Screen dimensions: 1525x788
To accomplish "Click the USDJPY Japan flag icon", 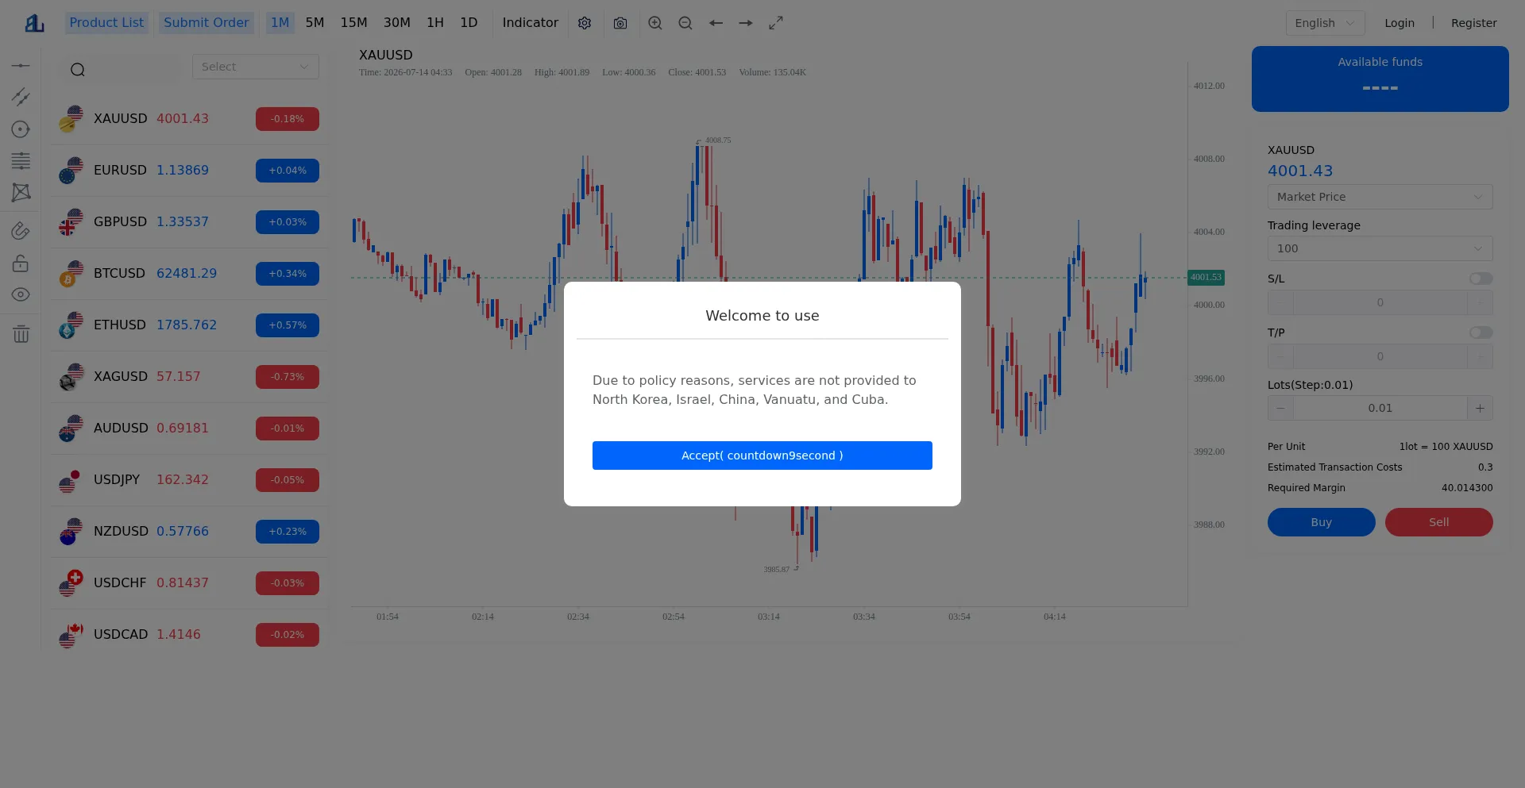I will (71, 480).
